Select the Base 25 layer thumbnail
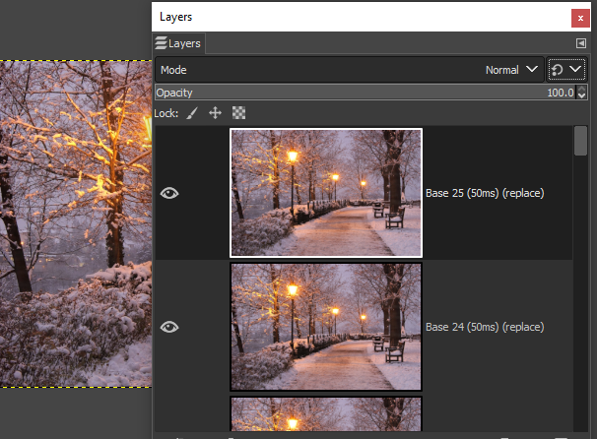This screenshot has width=597, height=439. pyautogui.click(x=326, y=193)
